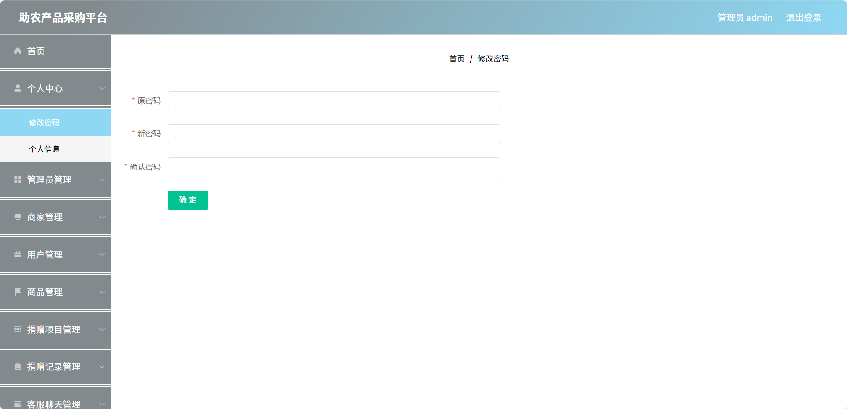Collapse the 个人中心 chevron
Screen dimensions: 847x409
102,88
